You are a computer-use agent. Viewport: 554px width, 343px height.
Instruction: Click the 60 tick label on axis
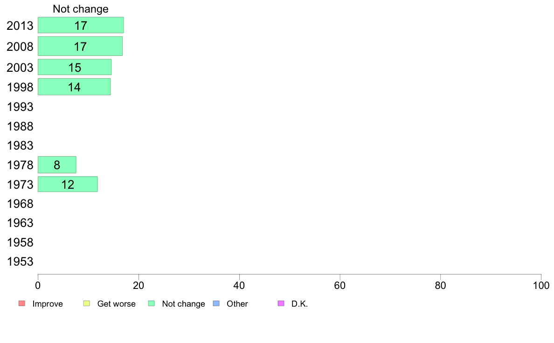click(x=340, y=285)
